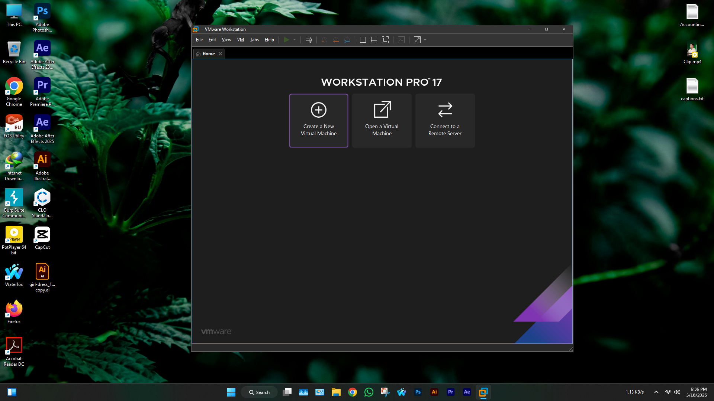The height and width of the screenshot is (401, 714).
Task: Open the Snapshot Manager wrench icon
Action: 347,40
